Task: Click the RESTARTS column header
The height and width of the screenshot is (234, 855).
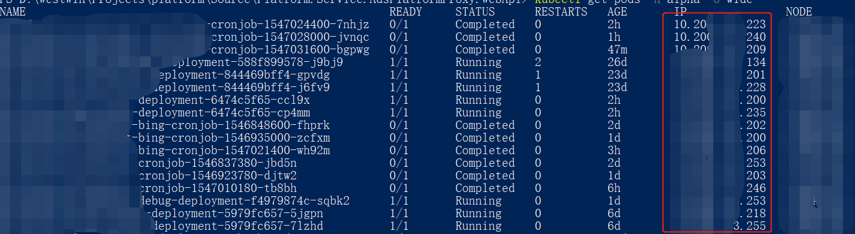Action: coord(561,12)
